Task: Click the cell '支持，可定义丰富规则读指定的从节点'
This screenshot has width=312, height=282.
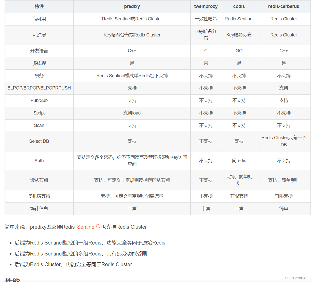Action: tap(132, 180)
